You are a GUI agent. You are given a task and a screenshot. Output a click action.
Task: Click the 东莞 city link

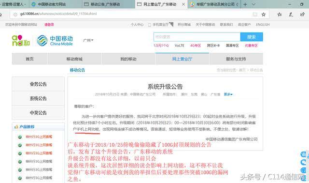pyautogui.click(x=194, y=94)
